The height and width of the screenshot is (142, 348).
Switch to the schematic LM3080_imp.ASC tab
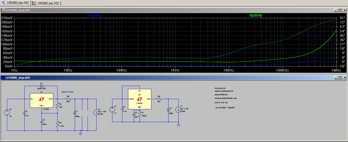tap(15, 3)
